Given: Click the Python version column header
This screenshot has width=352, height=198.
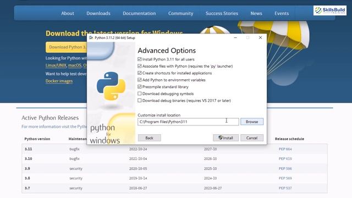Looking at the screenshot, I should [x=37, y=139].
